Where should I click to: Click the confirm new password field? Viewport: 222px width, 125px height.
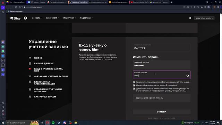162,98
